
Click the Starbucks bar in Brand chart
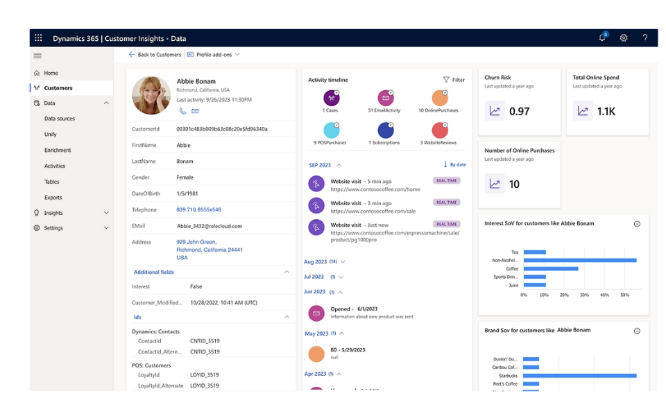click(580, 376)
